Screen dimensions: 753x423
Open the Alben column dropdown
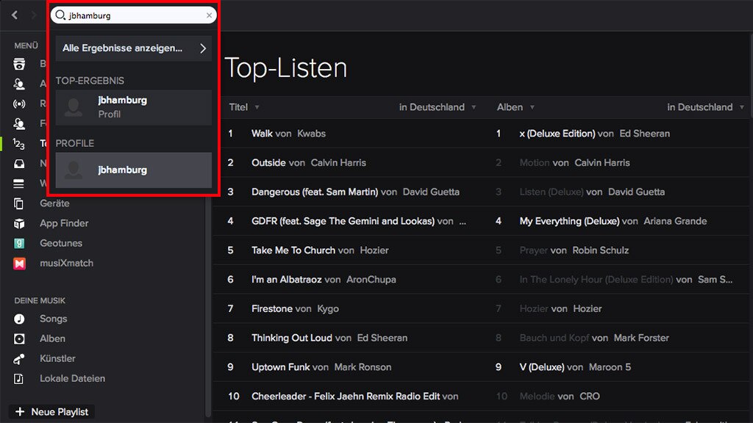(x=530, y=107)
